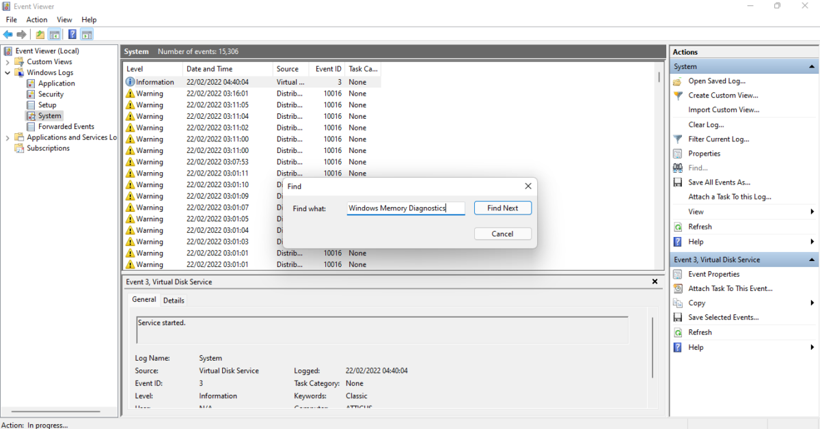
Task: Click the Find Next button
Action: coord(503,208)
